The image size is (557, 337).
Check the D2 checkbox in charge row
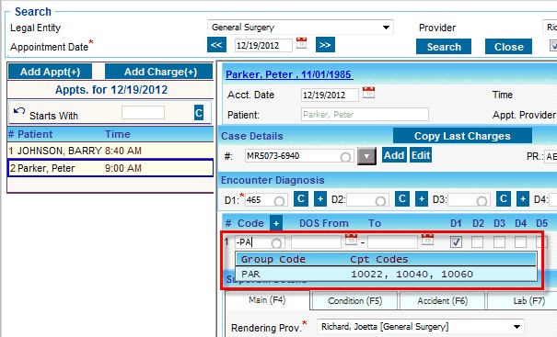click(x=478, y=242)
